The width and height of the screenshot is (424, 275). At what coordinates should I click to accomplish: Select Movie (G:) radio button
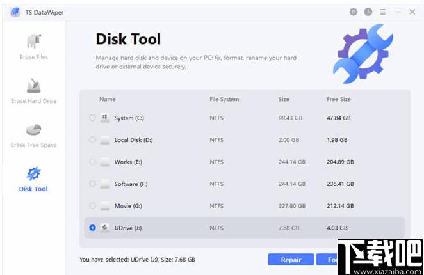92,205
